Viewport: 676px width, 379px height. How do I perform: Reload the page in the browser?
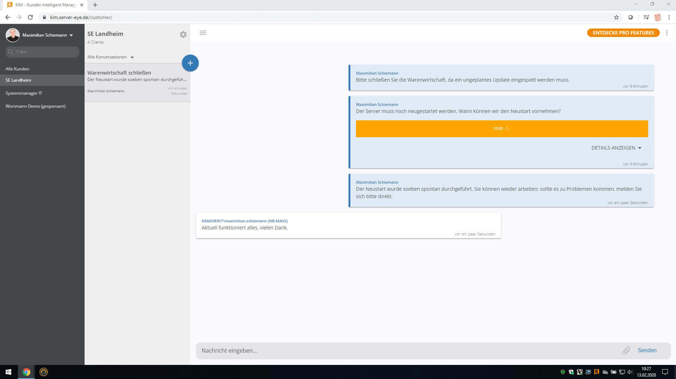(x=30, y=17)
